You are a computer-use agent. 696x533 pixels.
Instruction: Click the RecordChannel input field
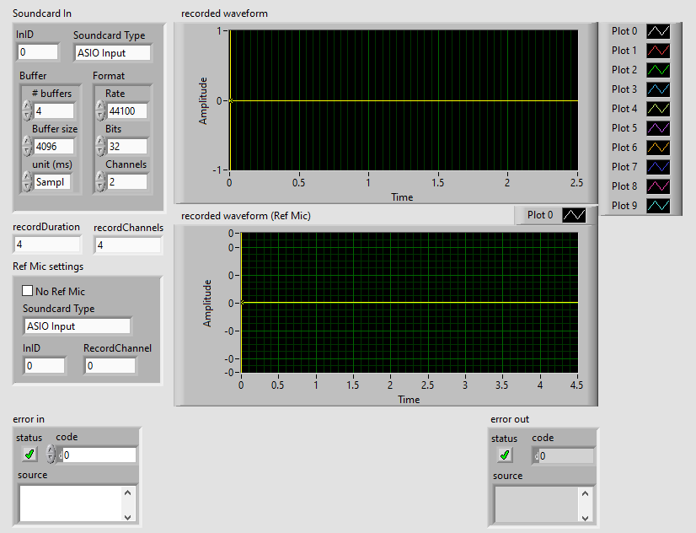110,366
